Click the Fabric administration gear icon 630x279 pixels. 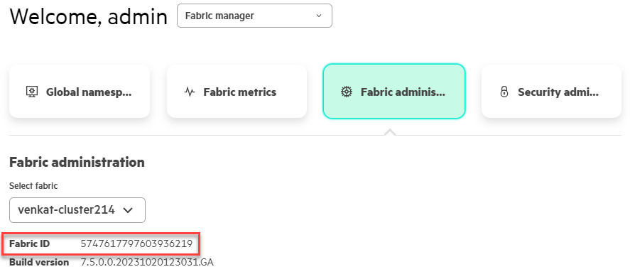point(346,92)
